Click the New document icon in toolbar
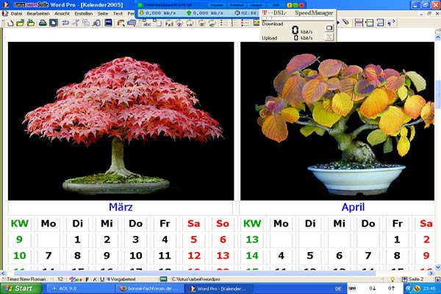Image resolution: width=441 pixels, height=294 pixels. coord(11,23)
